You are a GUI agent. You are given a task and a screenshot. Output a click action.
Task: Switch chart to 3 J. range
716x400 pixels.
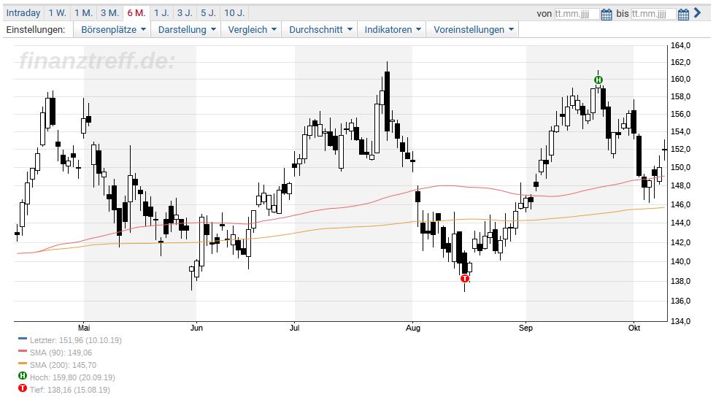point(185,13)
